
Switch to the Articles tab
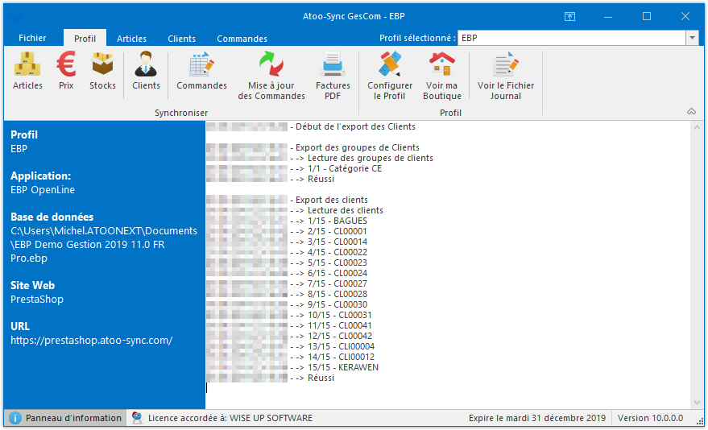tap(131, 39)
